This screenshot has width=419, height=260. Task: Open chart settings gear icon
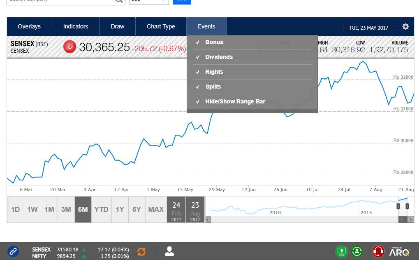tap(405, 27)
